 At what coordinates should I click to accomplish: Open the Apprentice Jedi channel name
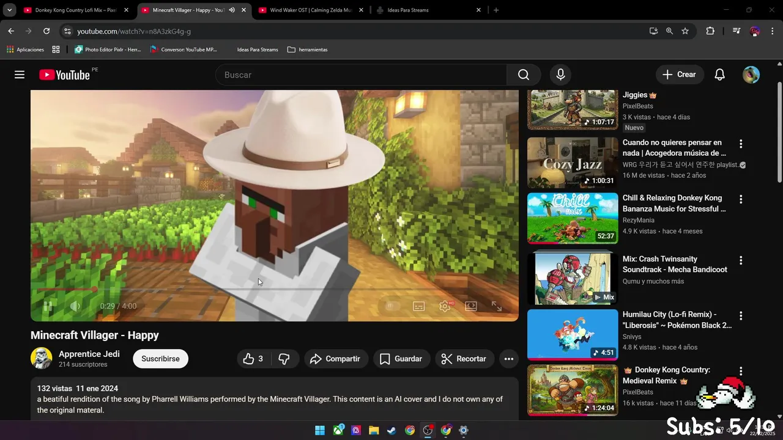(x=89, y=354)
